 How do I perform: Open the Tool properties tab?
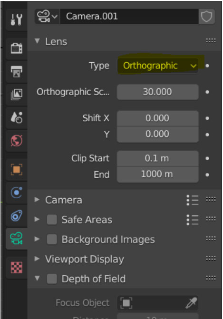coord(17,19)
